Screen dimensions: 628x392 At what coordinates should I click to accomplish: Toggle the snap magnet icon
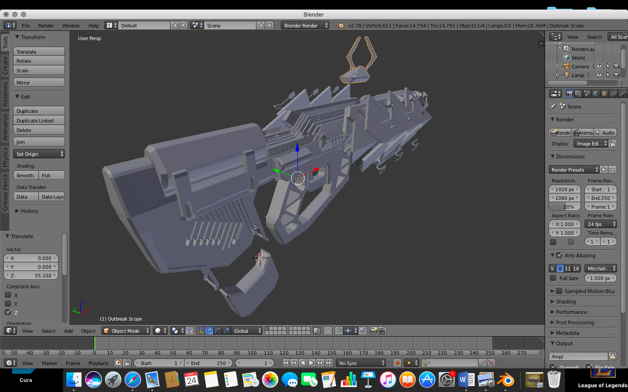pos(339,331)
